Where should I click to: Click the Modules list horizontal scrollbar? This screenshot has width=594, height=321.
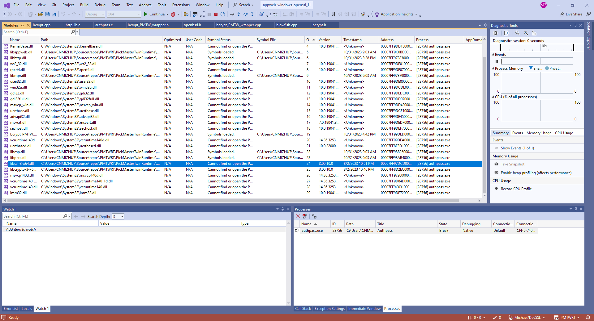click(232, 201)
